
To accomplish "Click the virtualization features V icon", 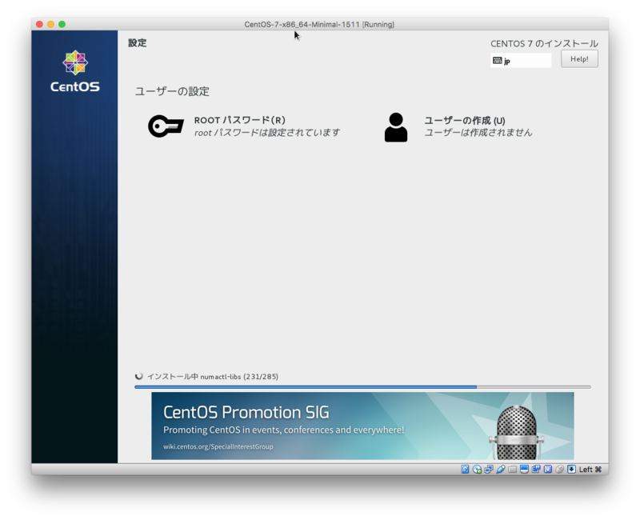I will click(548, 470).
